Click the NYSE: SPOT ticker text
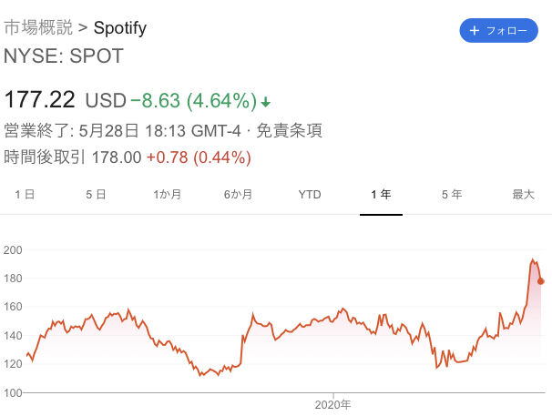552x416 pixels. tap(64, 56)
